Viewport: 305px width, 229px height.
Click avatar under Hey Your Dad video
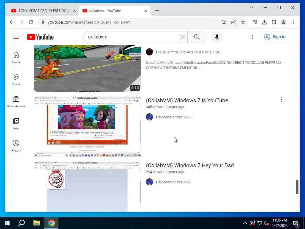point(150,182)
